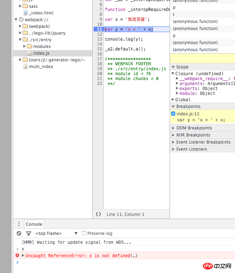This screenshot has height=273, width=235.
Task: Collapse the Breakpoints section
Action: 173,107
